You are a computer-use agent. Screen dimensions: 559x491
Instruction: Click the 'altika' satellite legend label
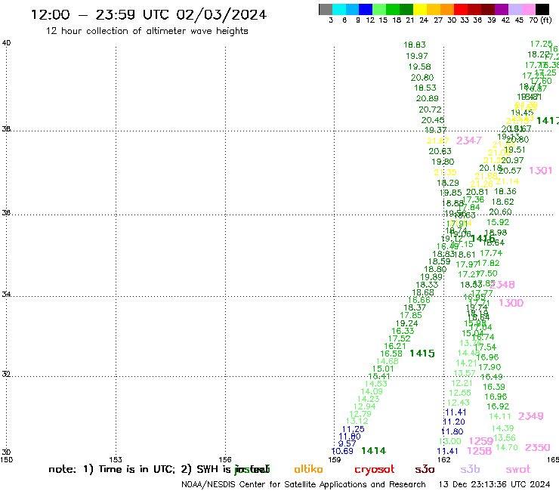point(308,469)
